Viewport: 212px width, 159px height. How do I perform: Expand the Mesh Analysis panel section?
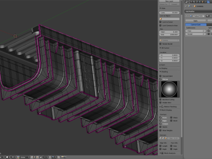click(x=160, y=153)
